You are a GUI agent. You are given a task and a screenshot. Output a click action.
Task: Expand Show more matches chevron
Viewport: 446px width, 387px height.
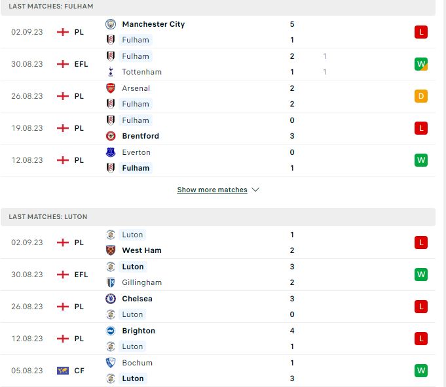coord(255,190)
